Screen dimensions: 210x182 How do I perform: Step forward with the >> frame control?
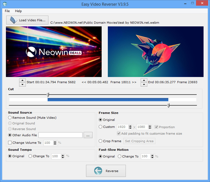tap(134, 82)
